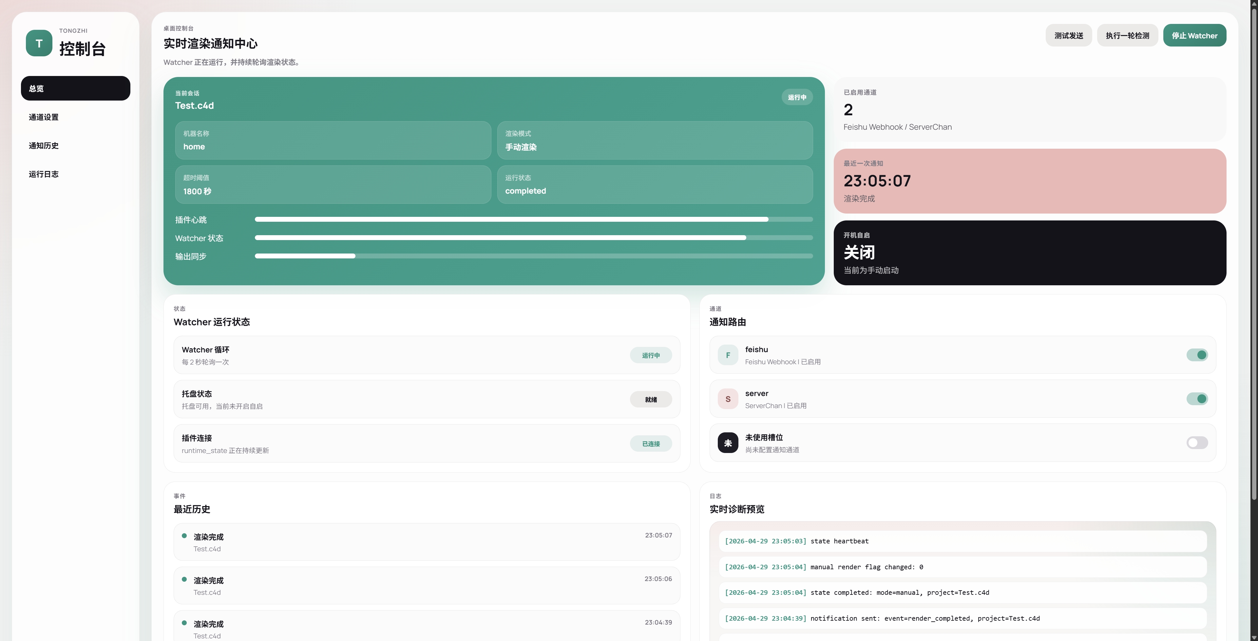Click the 'runtime_state 正在持续更新' description text
This screenshot has height=641, width=1258.
(x=225, y=451)
